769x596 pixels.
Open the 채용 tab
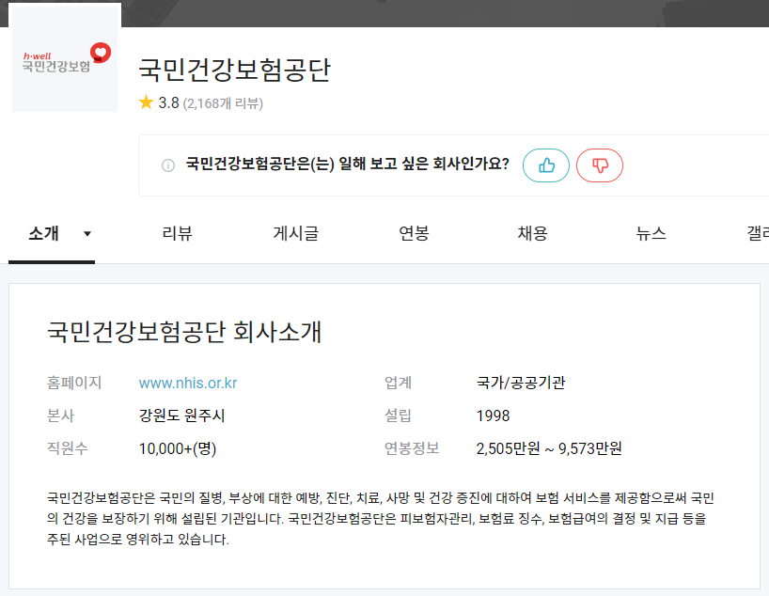[x=533, y=233]
